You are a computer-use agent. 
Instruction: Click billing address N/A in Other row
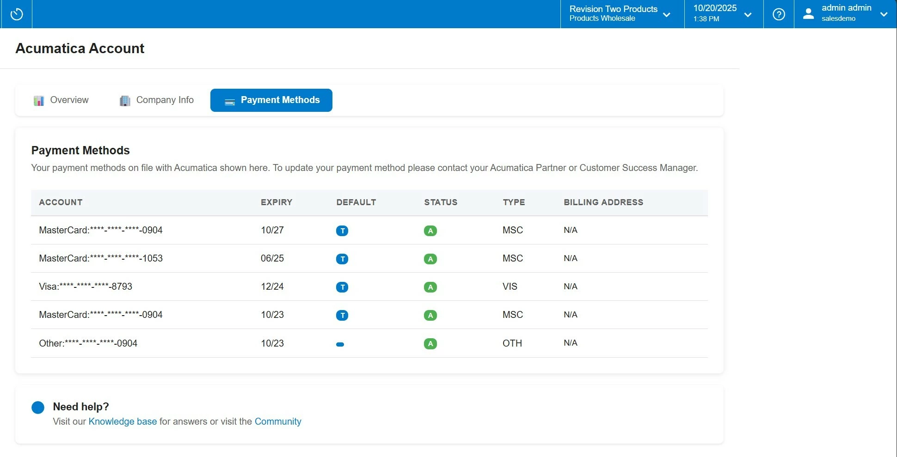tap(571, 343)
